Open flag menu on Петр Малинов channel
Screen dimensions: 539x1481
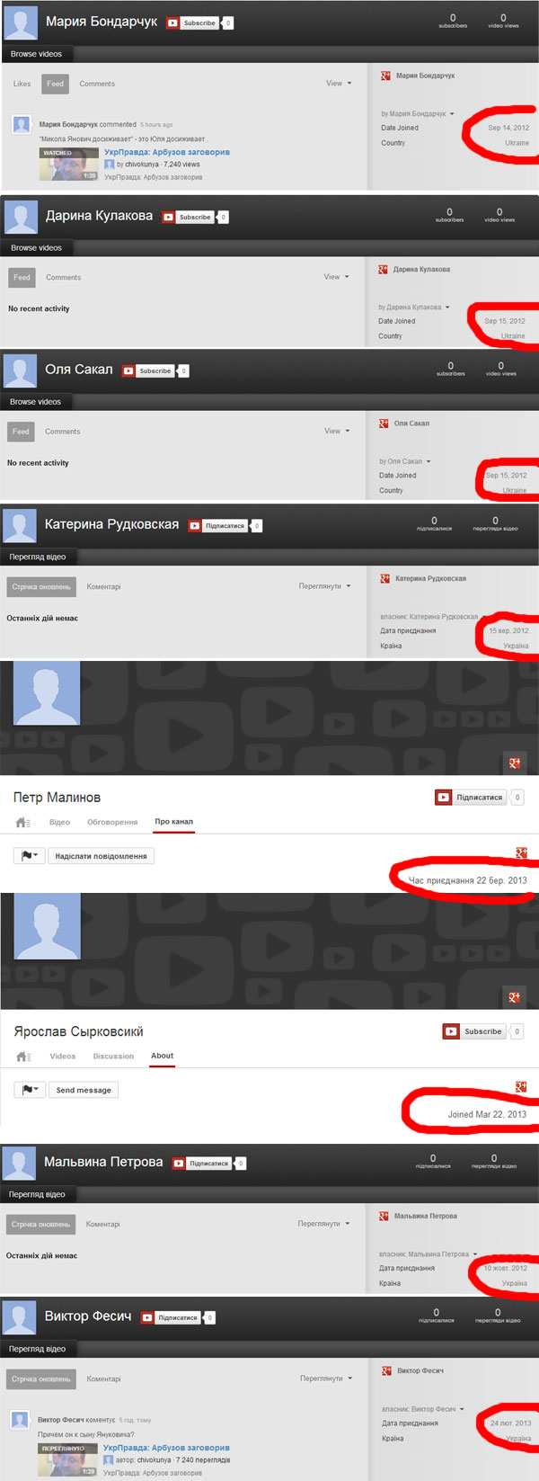tap(30, 856)
